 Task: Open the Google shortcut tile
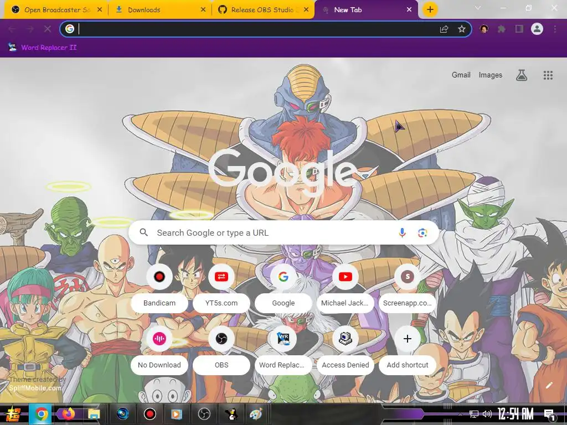283,287
